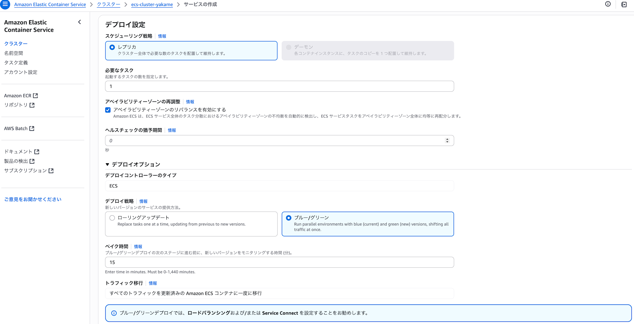The width and height of the screenshot is (634, 324).
Task: Click the ecs-cluster-yakame breadcrumb link
Action: (x=152, y=4)
